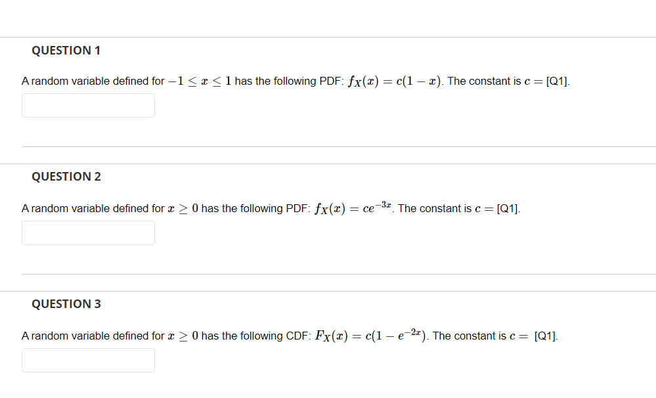Select the QUESTION 3 heading
The image size is (656, 398).
click(66, 304)
